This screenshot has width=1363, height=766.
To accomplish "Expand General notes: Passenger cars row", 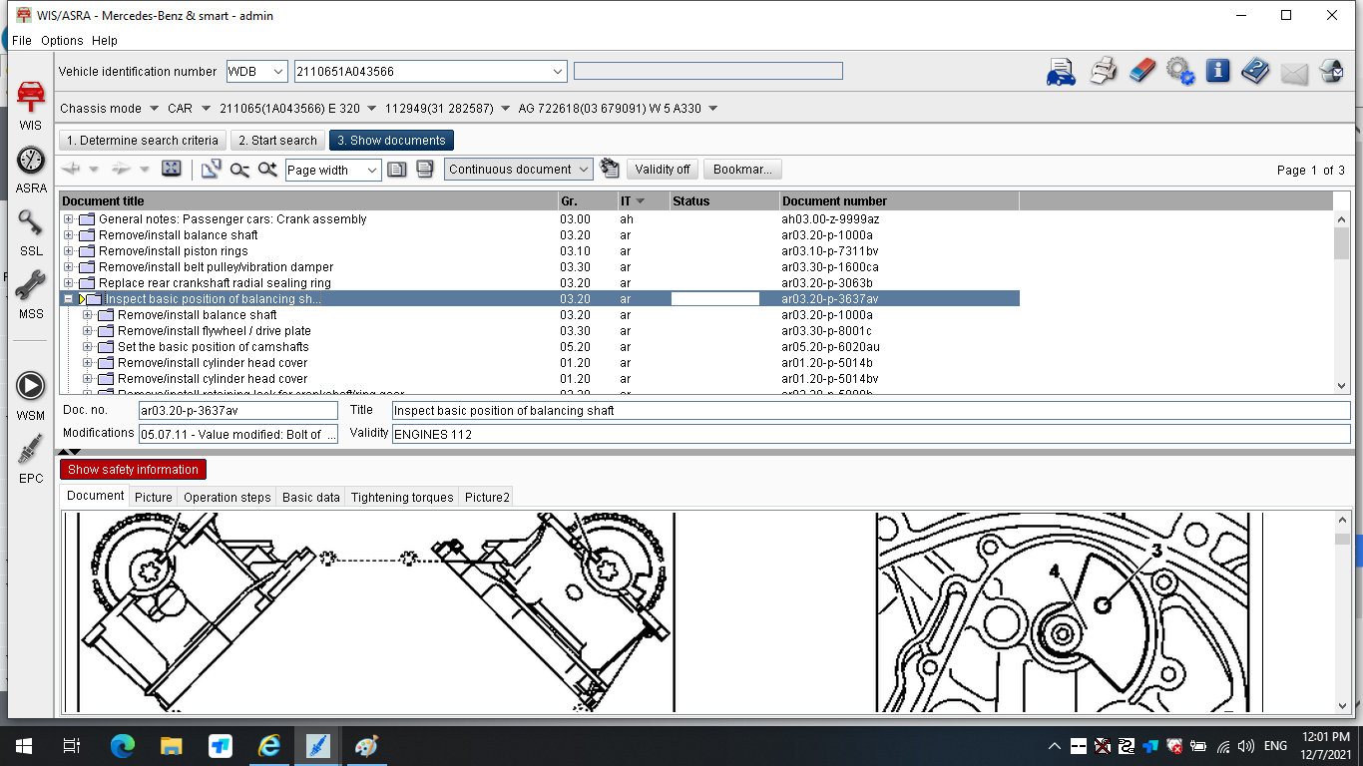I will 69,219.
